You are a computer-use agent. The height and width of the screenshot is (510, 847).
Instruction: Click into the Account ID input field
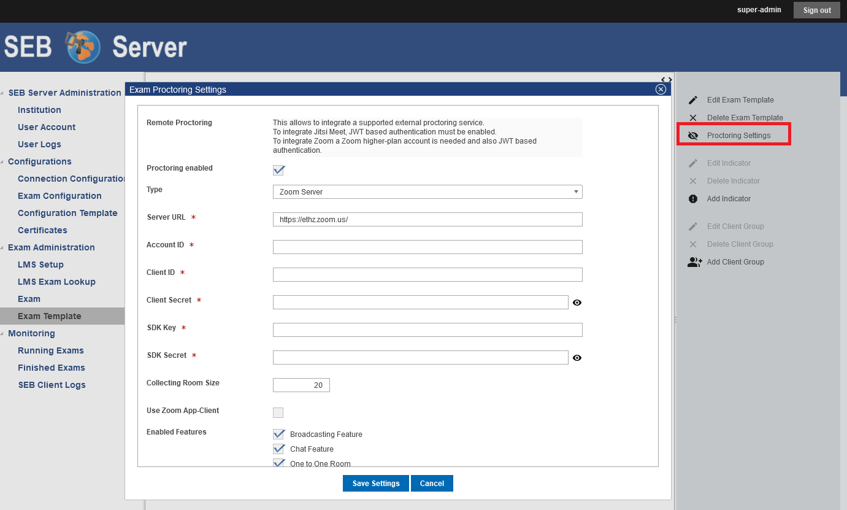[427, 247]
